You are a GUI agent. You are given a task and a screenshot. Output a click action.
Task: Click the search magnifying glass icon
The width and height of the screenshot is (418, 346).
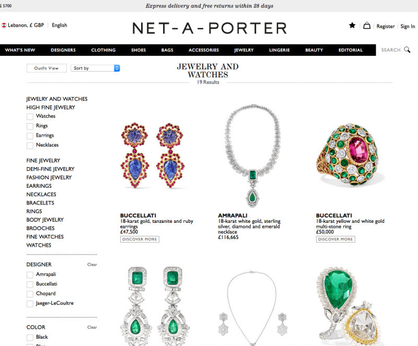[407, 50]
